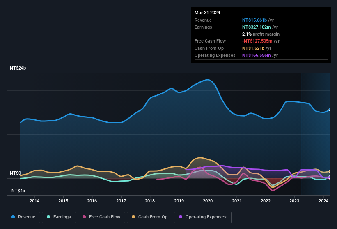Click the Operating Expenses label in tooltip
This screenshot has height=229, width=337.
[x=215, y=56]
